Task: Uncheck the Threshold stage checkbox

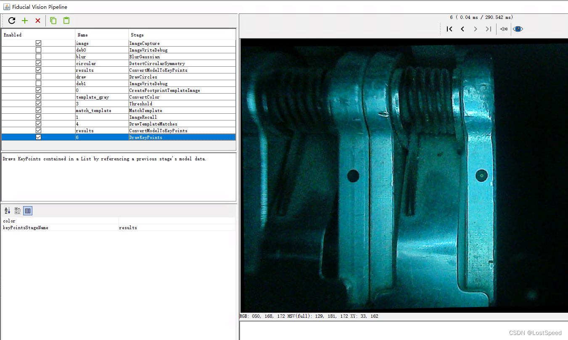Action: point(39,104)
